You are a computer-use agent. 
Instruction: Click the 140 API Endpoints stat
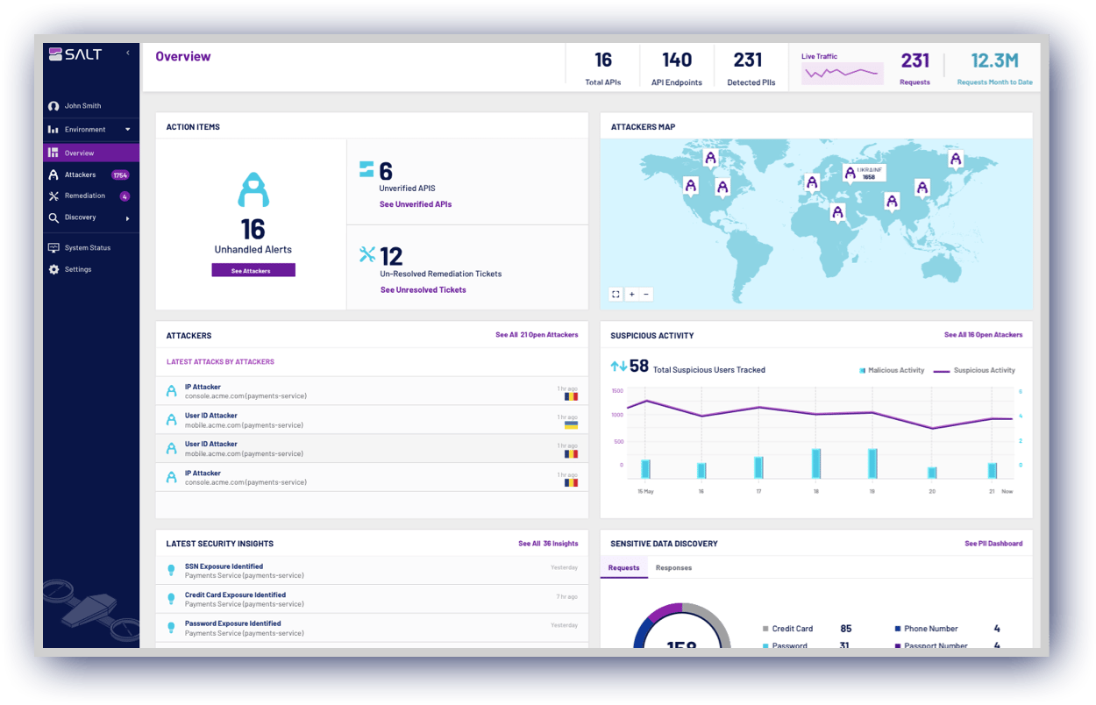pos(677,68)
